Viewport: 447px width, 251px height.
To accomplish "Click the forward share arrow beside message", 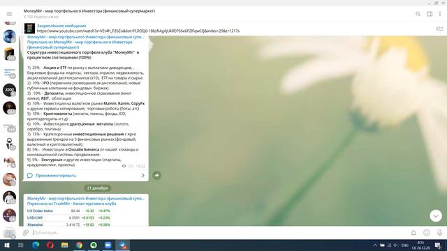I will click(x=156, y=175).
